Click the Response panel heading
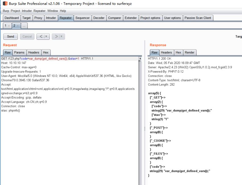Image resolution: width=242 pixels, height=185 pixels. pos(158,45)
